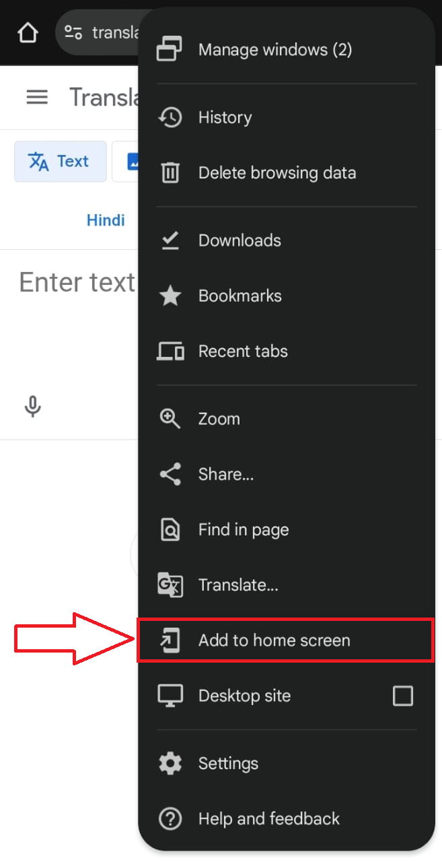Open Downloads from the menu

pyautogui.click(x=286, y=240)
